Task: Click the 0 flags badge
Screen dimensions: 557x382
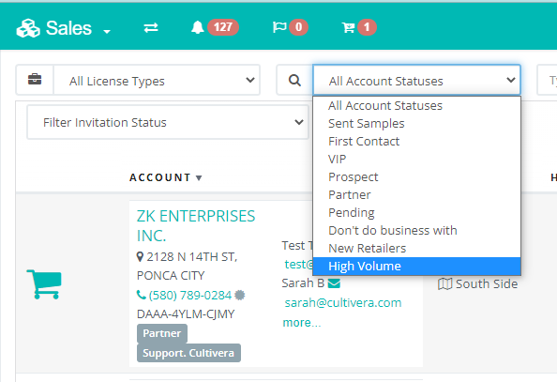Action: pos(298,27)
